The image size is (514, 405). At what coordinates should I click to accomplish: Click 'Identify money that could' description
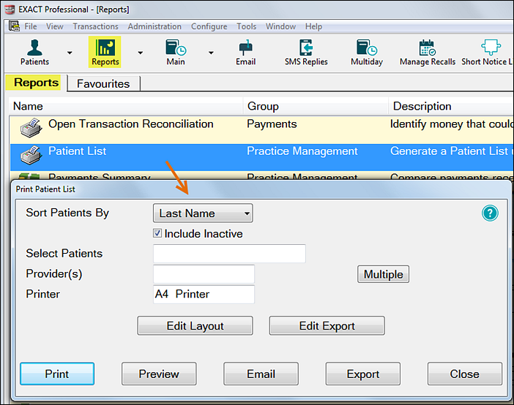(x=452, y=124)
